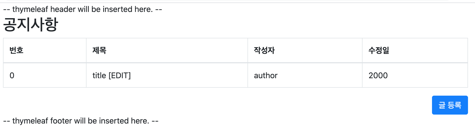Click the horizontal divider line at the page top

237,3
